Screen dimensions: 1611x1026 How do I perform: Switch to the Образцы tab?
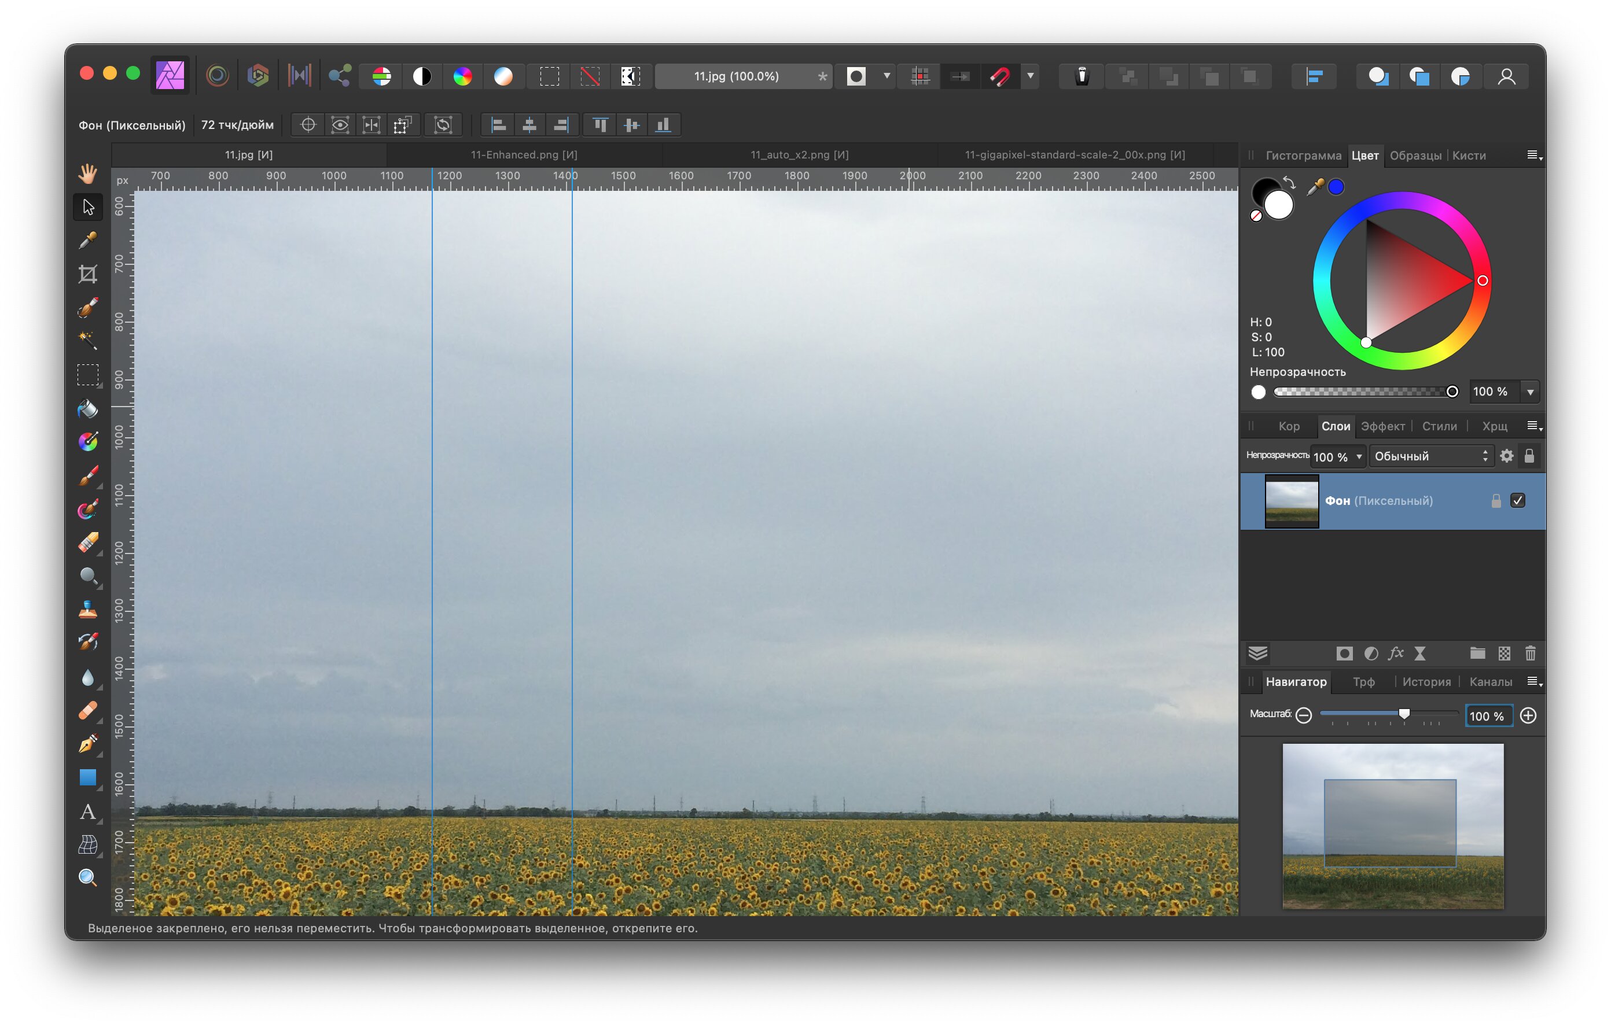click(x=1415, y=155)
